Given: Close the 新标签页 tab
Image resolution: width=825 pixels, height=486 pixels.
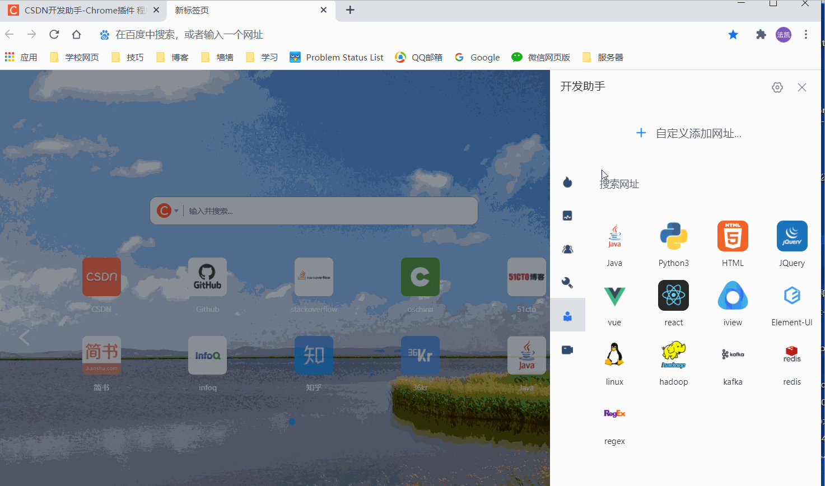Looking at the screenshot, I should [324, 10].
